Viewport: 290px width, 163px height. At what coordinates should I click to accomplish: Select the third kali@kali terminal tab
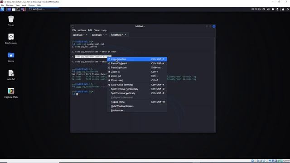click(x=117, y=35)
